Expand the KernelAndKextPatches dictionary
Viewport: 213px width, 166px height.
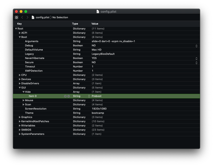click(20, 122)
